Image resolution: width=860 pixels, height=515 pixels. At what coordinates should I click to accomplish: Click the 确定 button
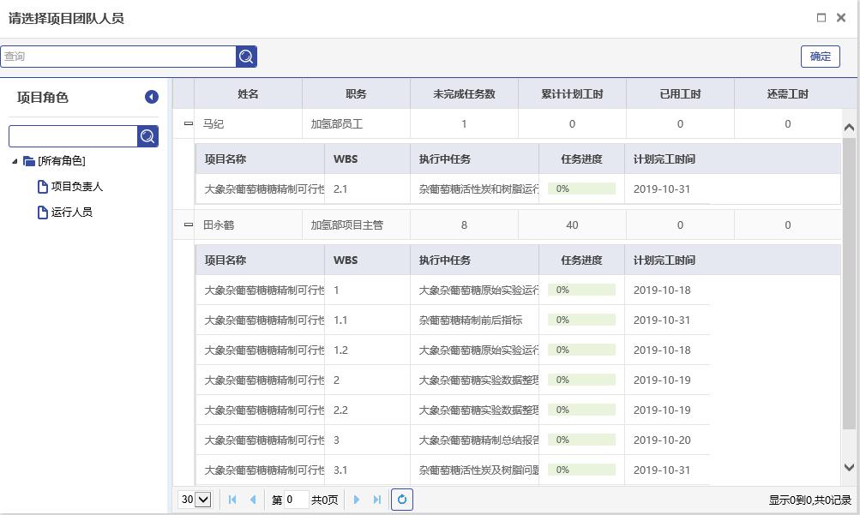coord(820,57)
